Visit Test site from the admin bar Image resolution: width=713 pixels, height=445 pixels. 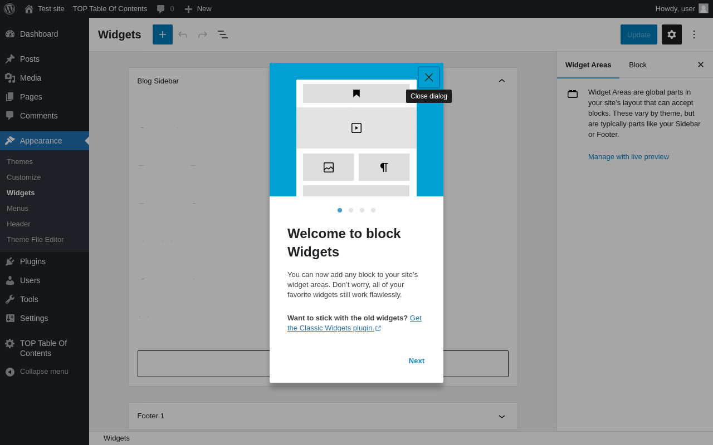tap(45, 9)
